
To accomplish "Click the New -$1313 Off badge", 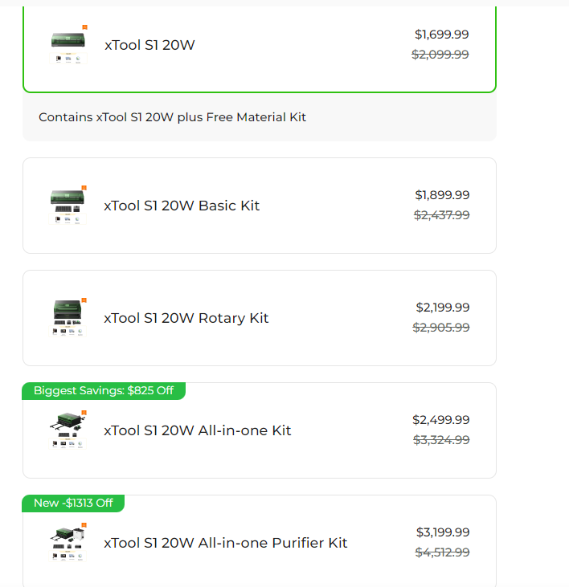I will pyautogui.click(x=73, y=503).
